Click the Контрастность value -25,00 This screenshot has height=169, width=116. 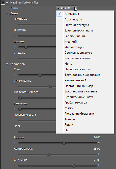click(x=97, y=149)
